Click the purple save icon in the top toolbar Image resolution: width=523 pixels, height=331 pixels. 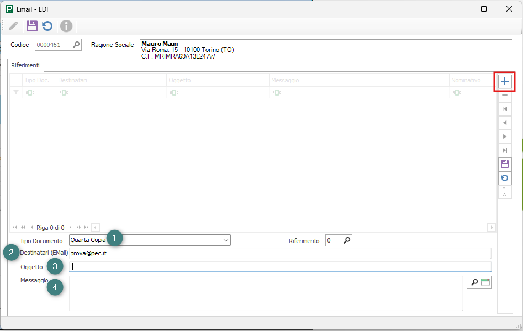tap(32, 26)
